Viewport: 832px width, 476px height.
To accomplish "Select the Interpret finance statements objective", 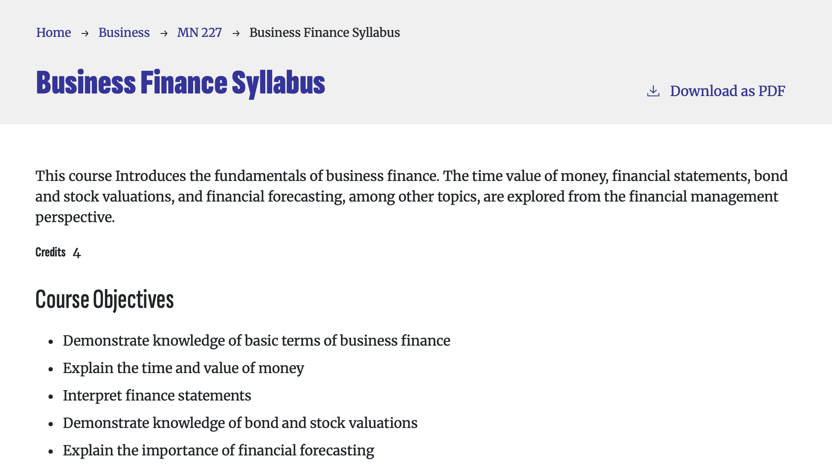I will pyautogui.click(x=157, y=395).
